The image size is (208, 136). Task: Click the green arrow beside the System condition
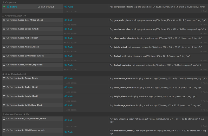pyautogui.click(x=4, y=7)
